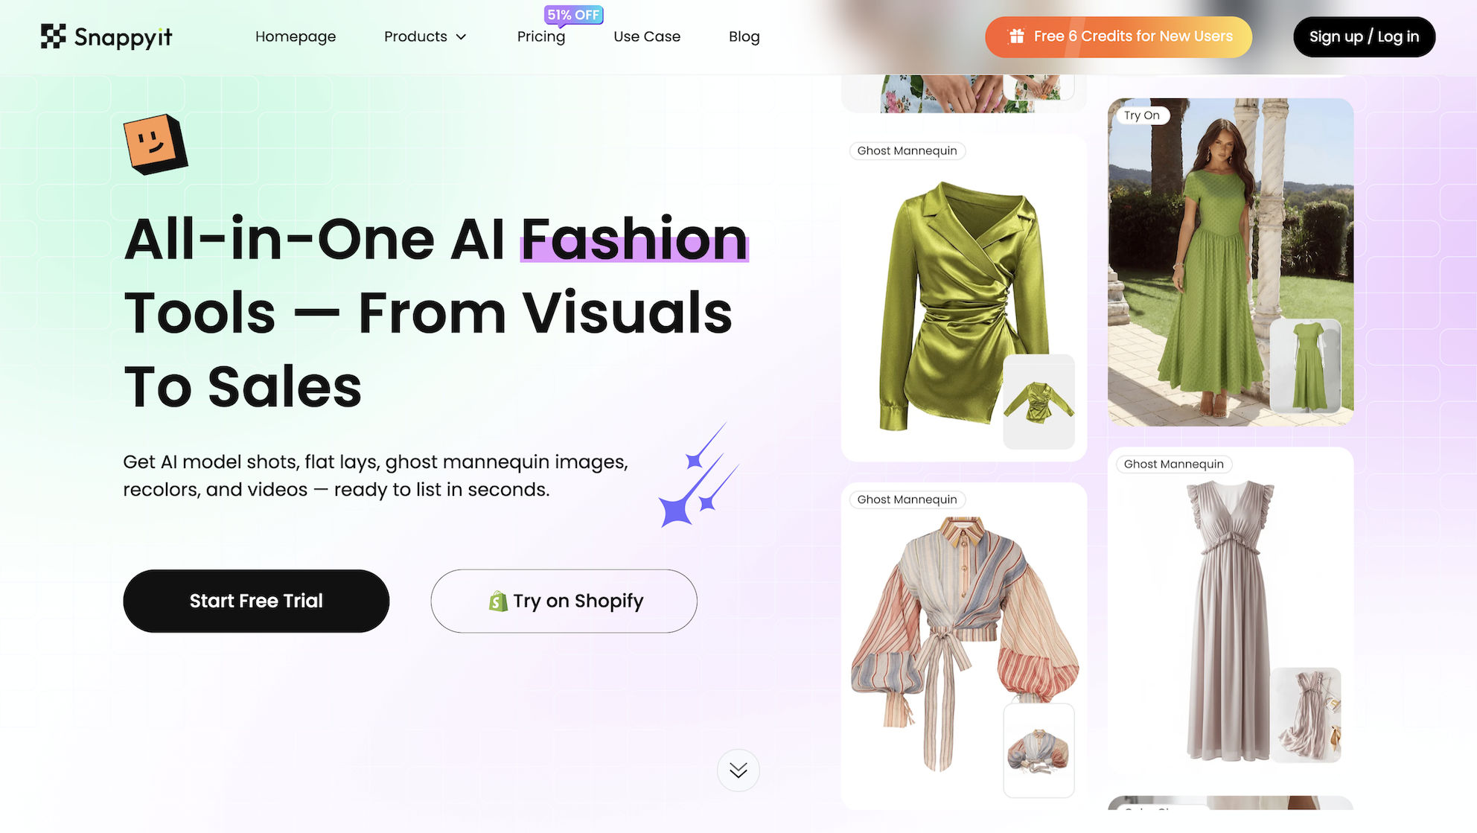
Task: Click the scroll-down double chevron button
Action: pyautogui.click(x=738, y=770)
